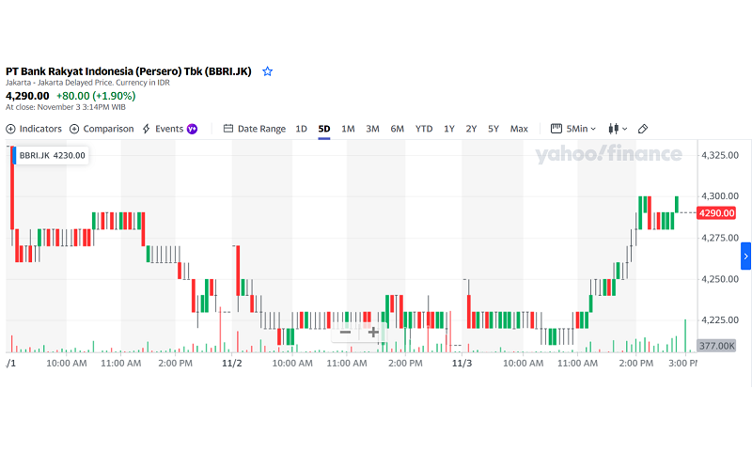Open the Date Range picker

click(255, 129)
